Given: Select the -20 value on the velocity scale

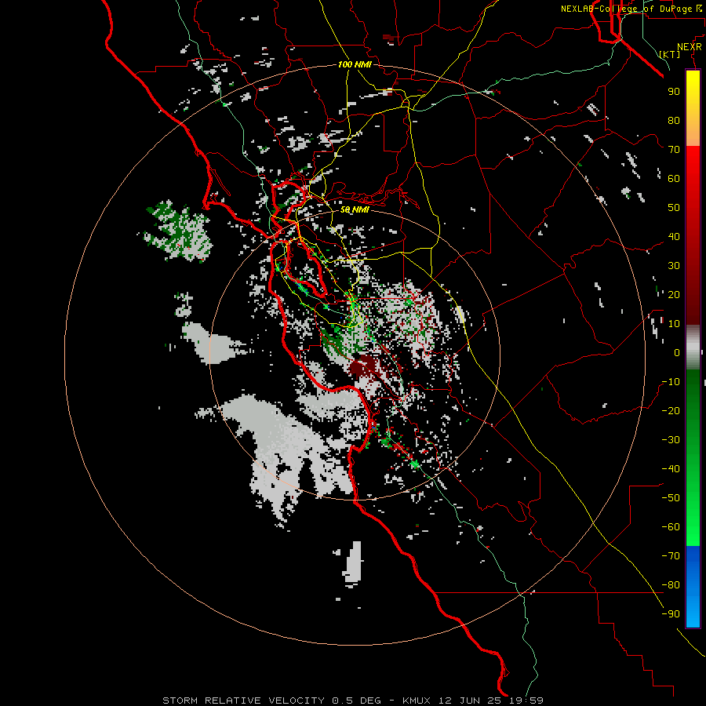Looking at the screenshot, I should (x=671, y=411).
